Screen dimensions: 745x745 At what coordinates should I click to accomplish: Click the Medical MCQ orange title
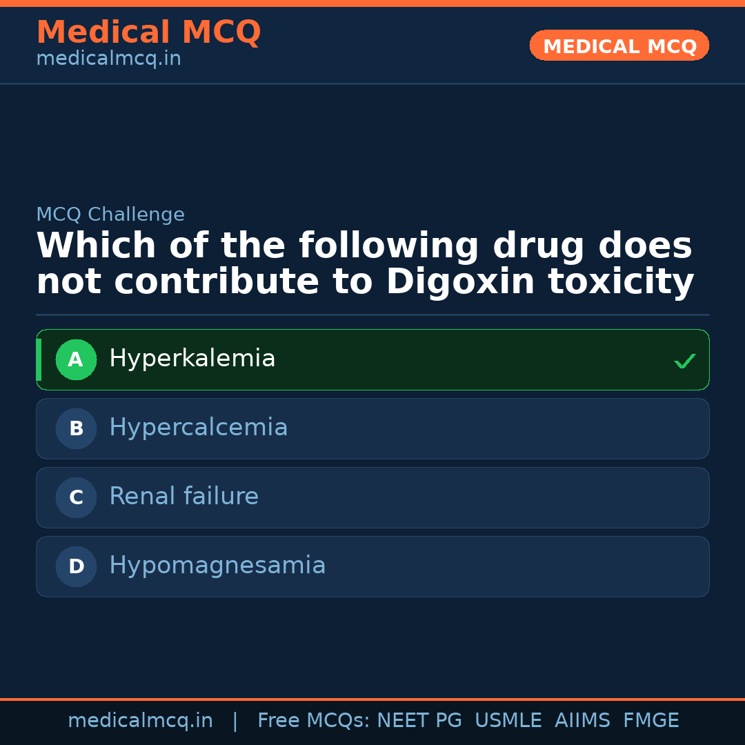[148, 32]
